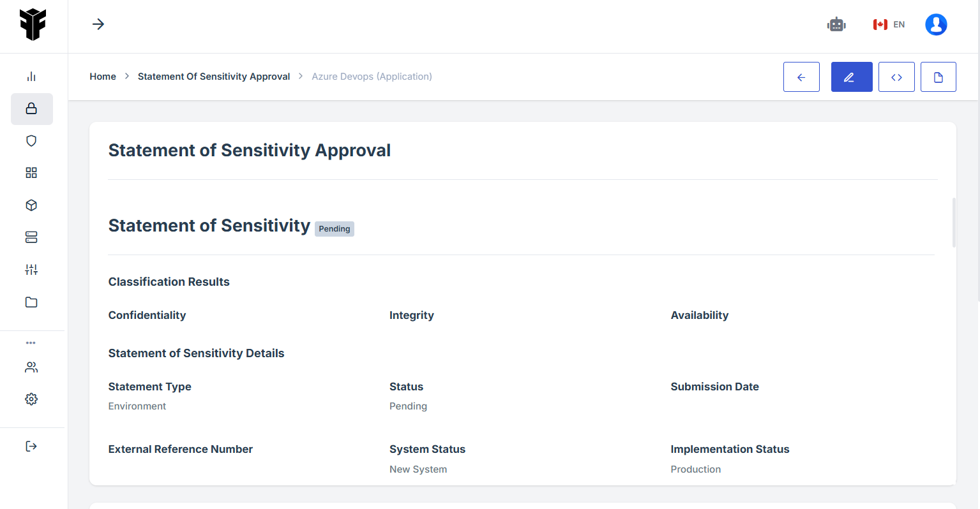Open the user profile avatar menu
Viewport: 980px width, 509px height.
click(936, 25)
